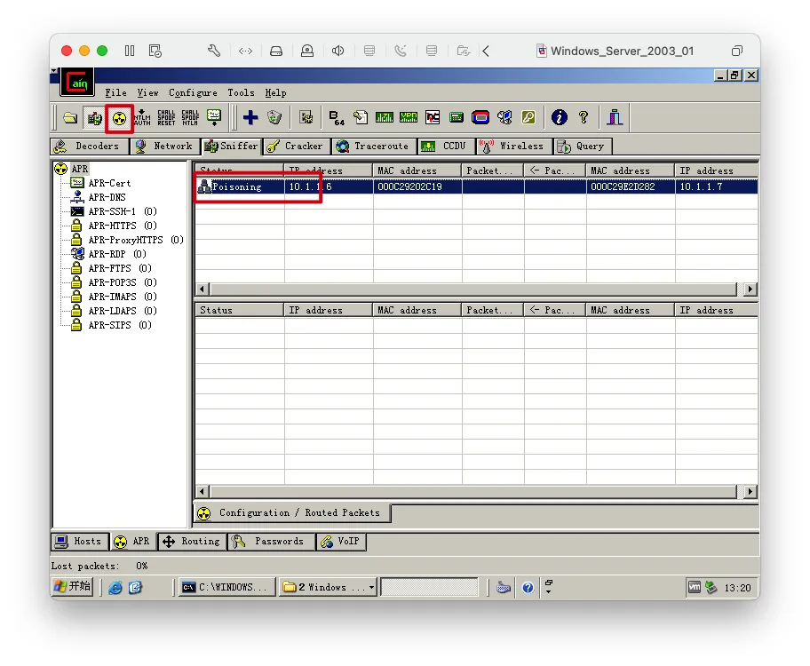The height and width of the screenshot is (666, 810).
Task: Open the VNC password decoder icon
Action: 433,118
